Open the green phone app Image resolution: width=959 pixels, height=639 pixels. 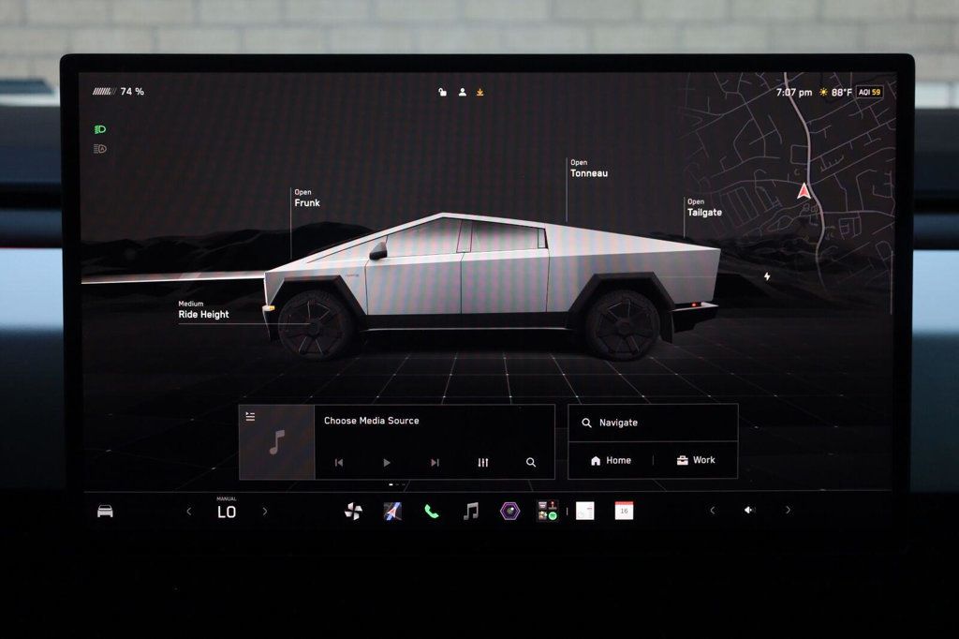431,511
